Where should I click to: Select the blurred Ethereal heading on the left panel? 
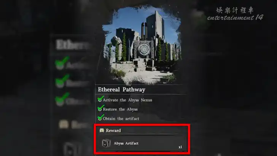click(x=73, y=45)
